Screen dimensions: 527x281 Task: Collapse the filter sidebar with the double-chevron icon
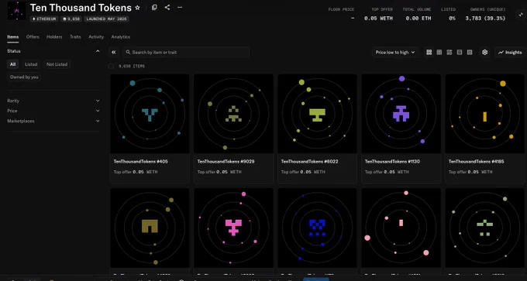pos(114,53)
